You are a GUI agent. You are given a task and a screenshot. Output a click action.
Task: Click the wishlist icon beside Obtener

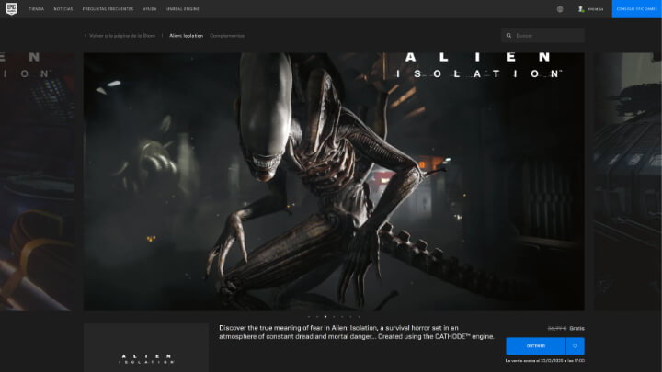(x=575, y=346)
